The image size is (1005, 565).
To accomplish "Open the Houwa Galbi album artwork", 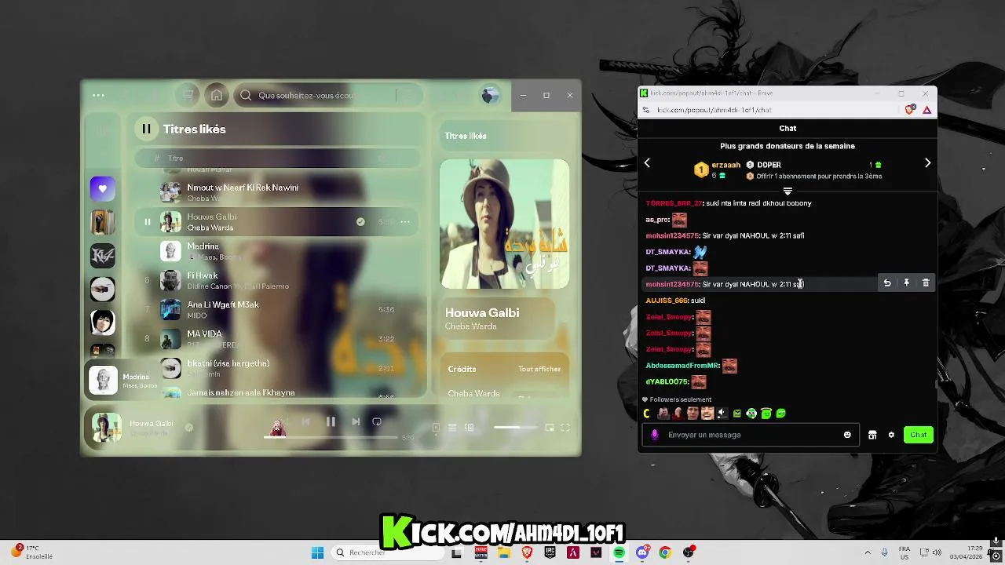I will pos(504,224).
